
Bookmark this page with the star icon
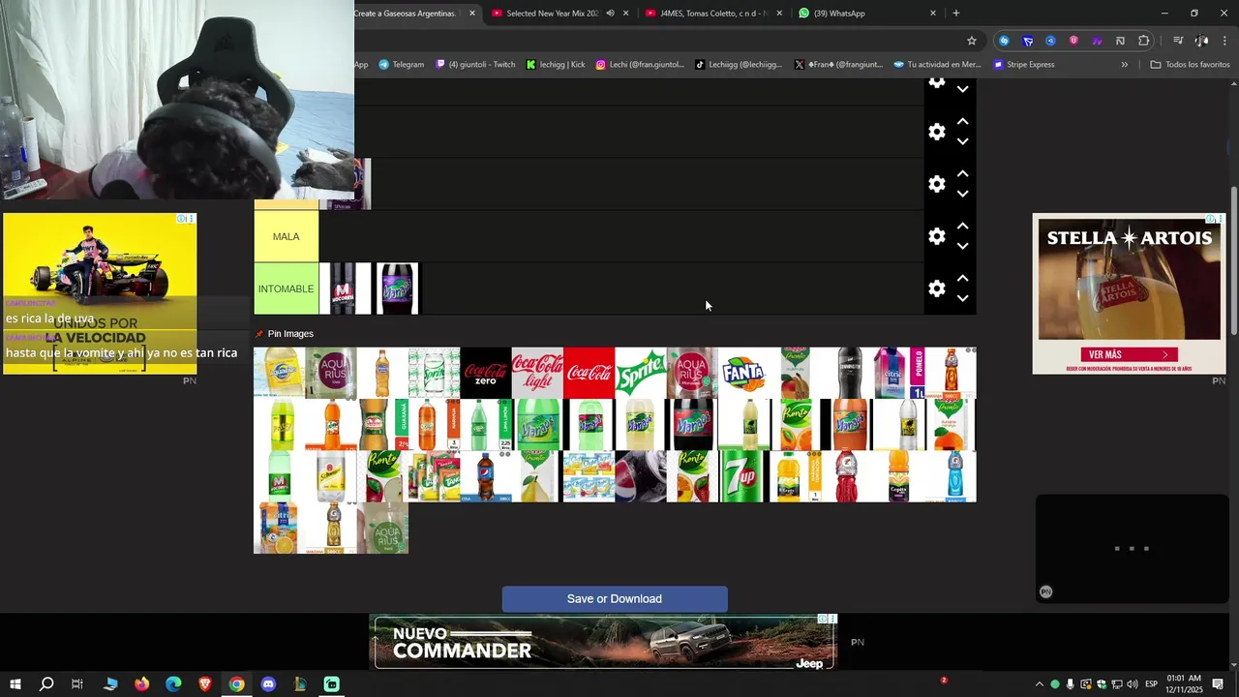pyautogui.click(x=972, y=41)
